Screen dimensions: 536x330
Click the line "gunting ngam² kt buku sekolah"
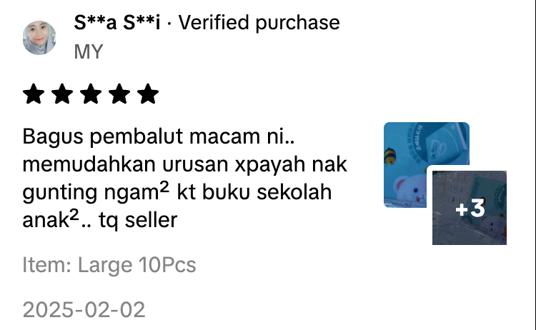click(x=177, y=192)
